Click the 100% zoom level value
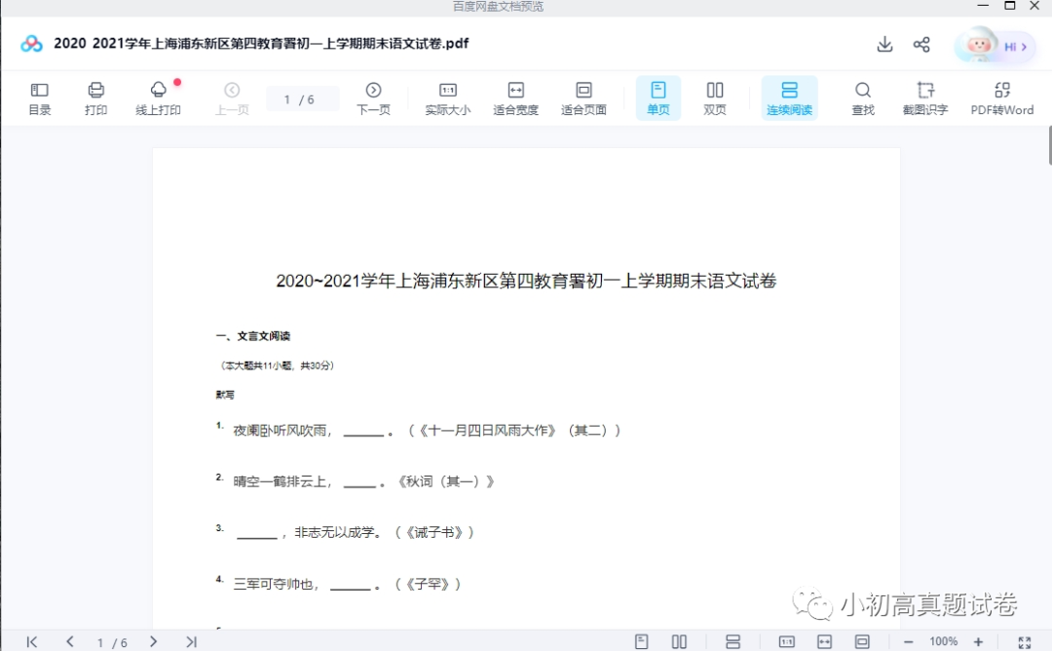Screen dimensions: 1052x651 [x=943, y=641]
